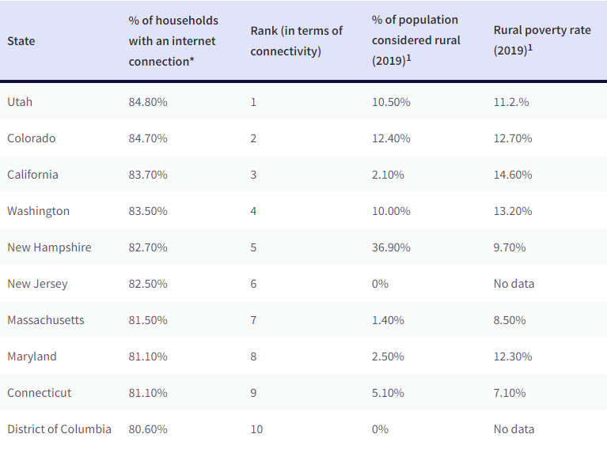Click Utah's 84.80% internet connection value
This screenshot has width=607, height=449.
148,102
